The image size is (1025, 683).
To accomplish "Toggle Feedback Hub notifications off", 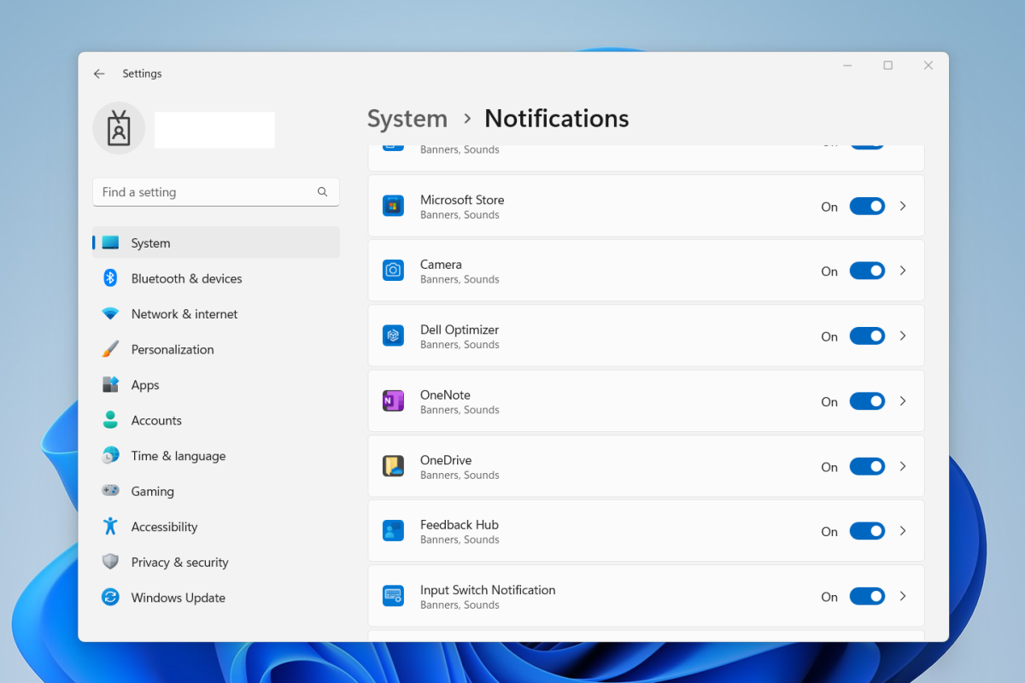I will [x=867, y=530].
